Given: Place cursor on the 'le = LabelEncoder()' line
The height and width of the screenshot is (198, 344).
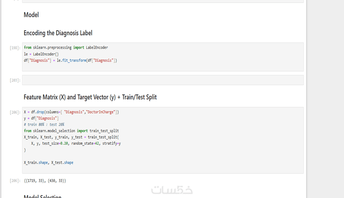Looking at the screenshot, I should coord(41,54).
